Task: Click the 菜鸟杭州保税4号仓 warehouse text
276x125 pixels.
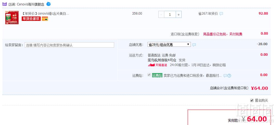Action: 162,60
